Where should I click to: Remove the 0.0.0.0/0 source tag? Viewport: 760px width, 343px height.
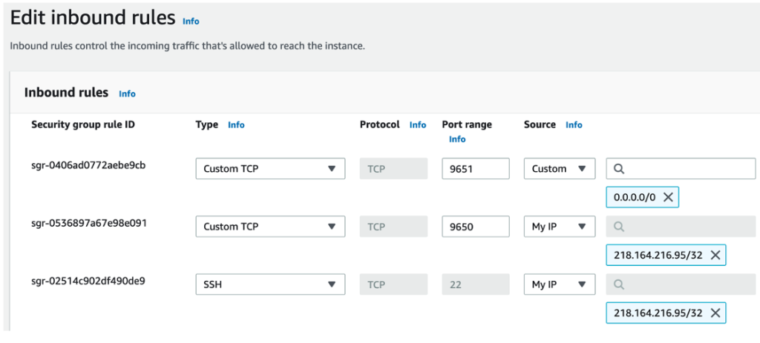(x=668, y=197)
